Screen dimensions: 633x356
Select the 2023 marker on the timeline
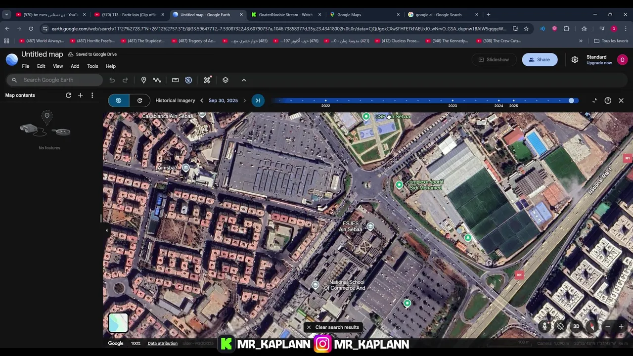tap(452, 101)
